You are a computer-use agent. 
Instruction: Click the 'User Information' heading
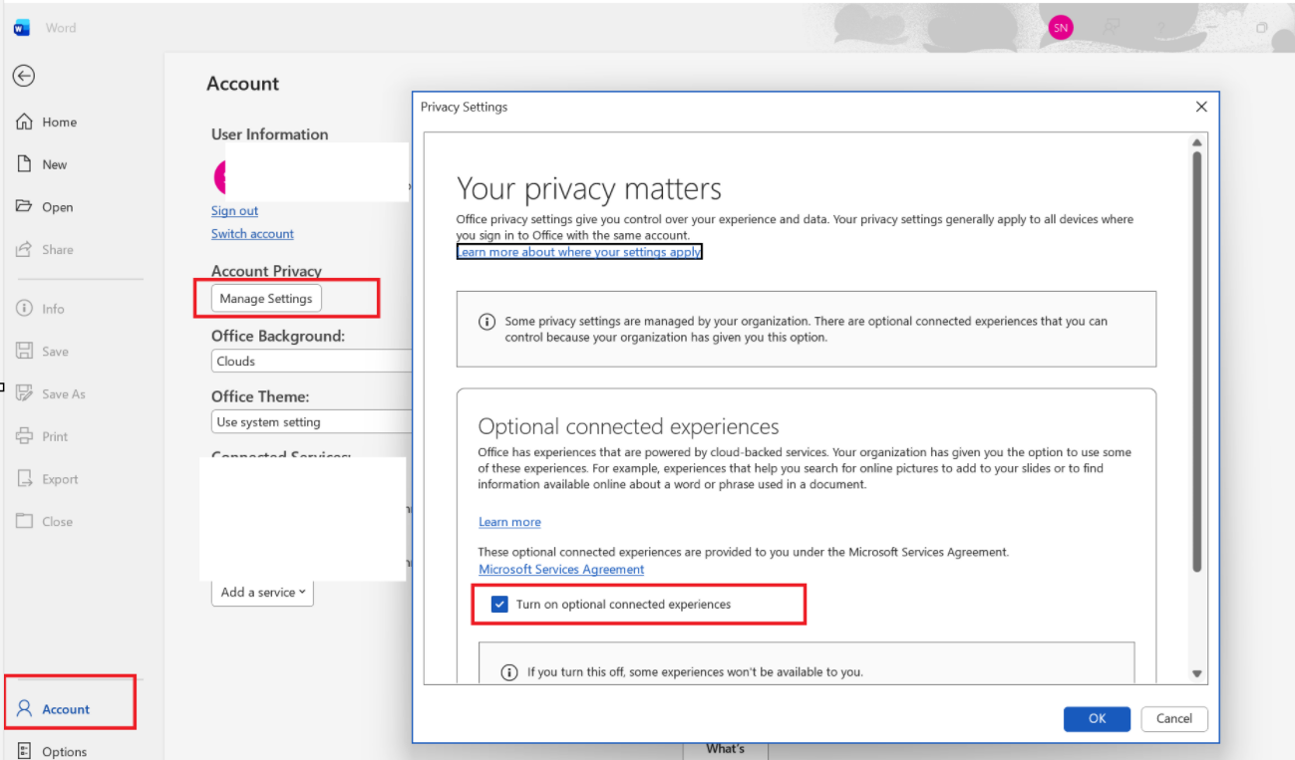point(269,134)
